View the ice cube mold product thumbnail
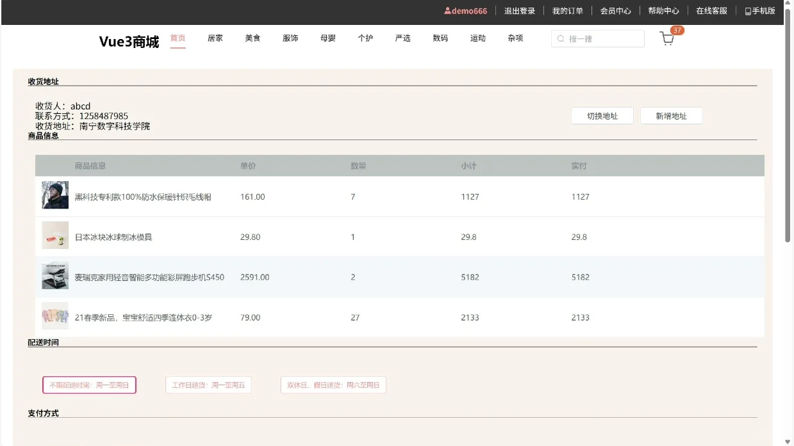 [x=54, y=235]
